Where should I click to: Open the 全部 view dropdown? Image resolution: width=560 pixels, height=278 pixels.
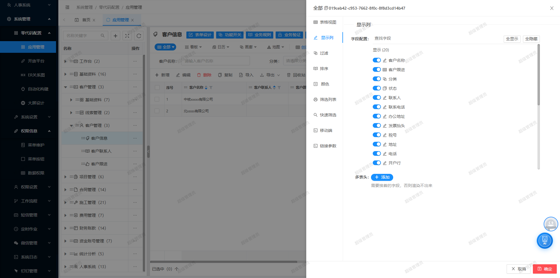[165, 47]
